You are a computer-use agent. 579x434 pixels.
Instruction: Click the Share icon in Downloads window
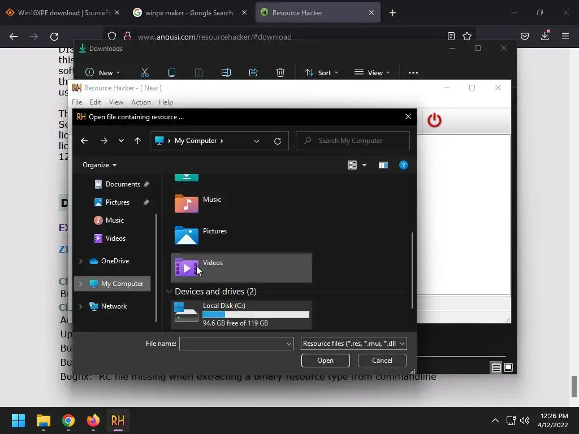coord(253,73)
